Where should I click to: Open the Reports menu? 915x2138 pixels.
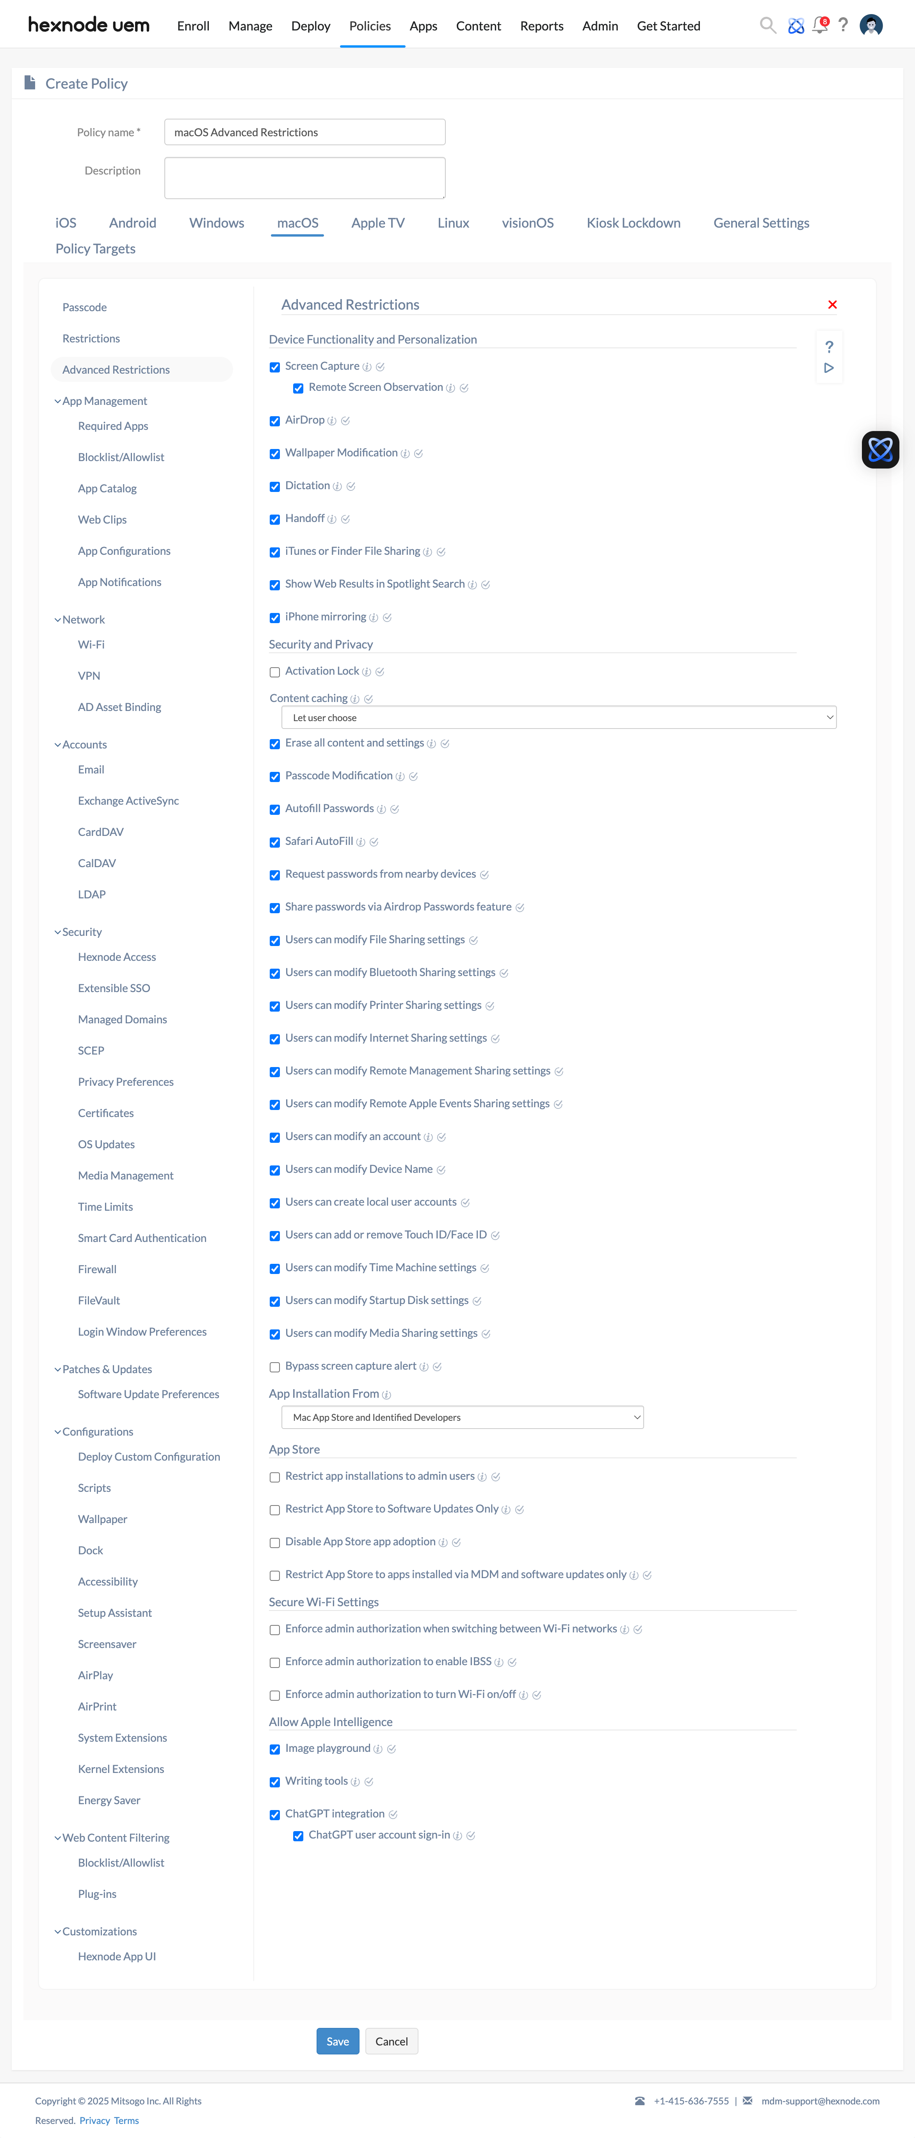pyautogui.click(x=542, y=26)
